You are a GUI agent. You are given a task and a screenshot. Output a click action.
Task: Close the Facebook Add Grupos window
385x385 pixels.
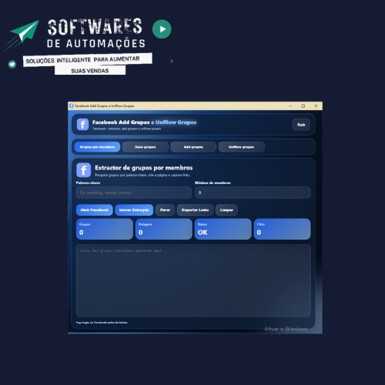pyautogui.click(x=316, y=105)
